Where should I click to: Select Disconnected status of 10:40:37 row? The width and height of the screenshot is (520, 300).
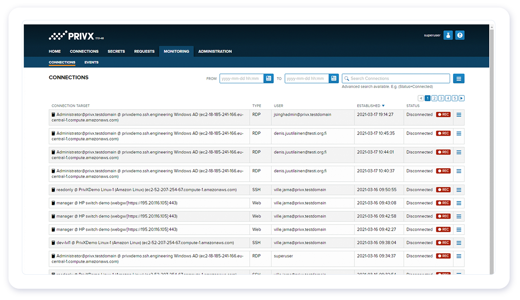(419, 171)
